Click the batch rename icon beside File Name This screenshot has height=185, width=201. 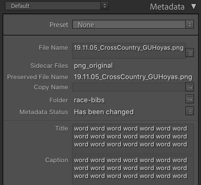tap(190, 53)
